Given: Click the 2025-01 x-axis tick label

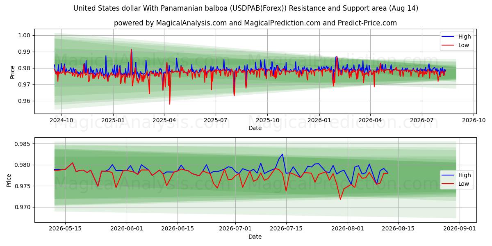Looking at the screenshot, I should 113,121.
